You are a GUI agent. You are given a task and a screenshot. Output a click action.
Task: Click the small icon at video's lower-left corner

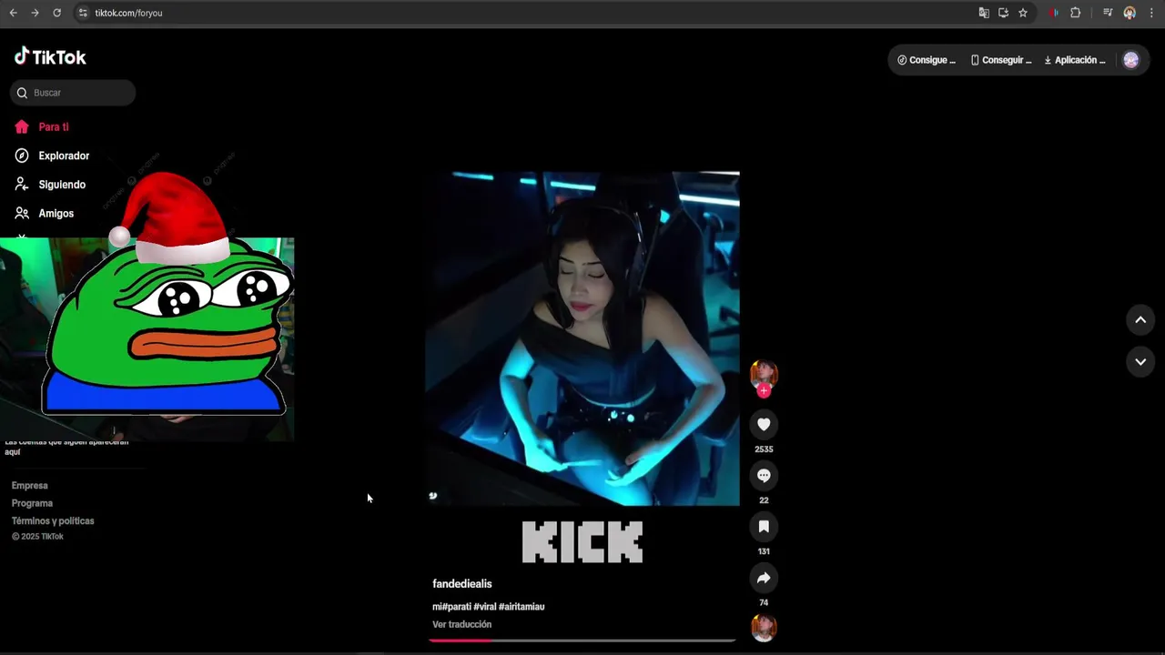coord(433,496)
